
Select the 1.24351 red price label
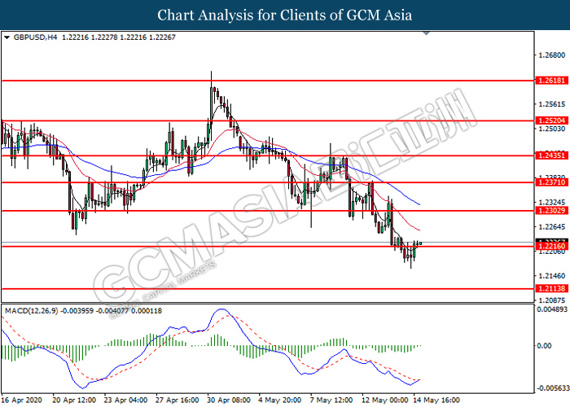point(551,155)
